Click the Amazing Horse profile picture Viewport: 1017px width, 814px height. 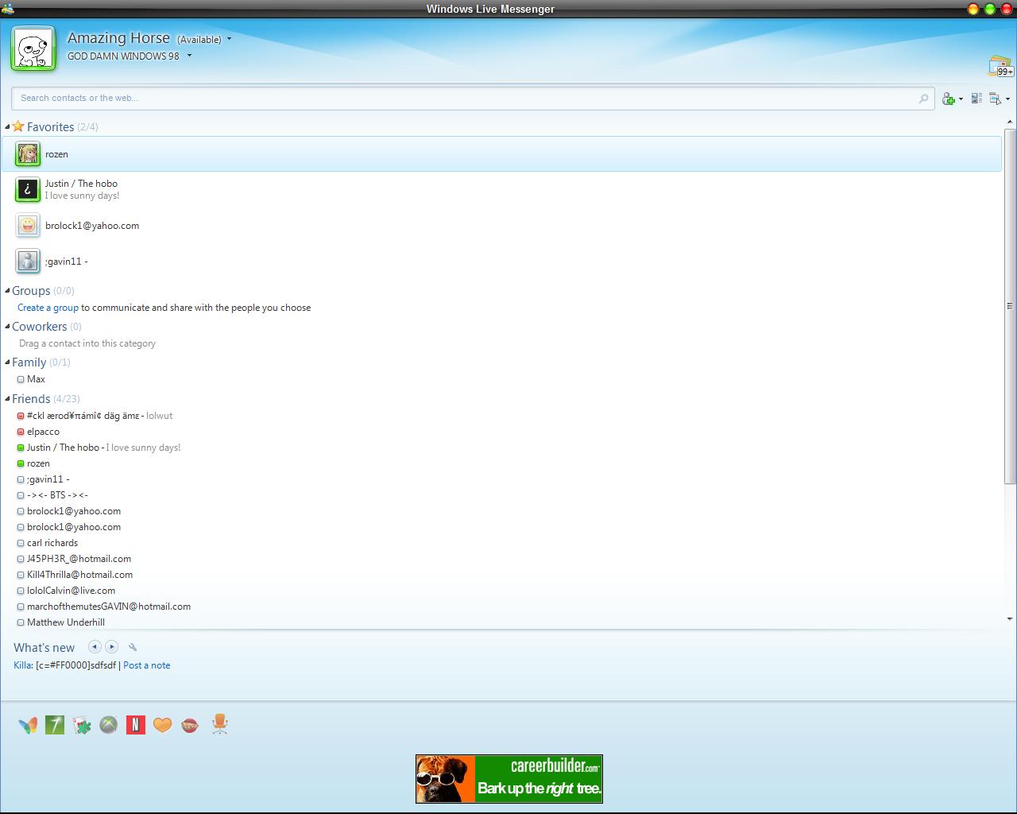(x=33, y=48)
